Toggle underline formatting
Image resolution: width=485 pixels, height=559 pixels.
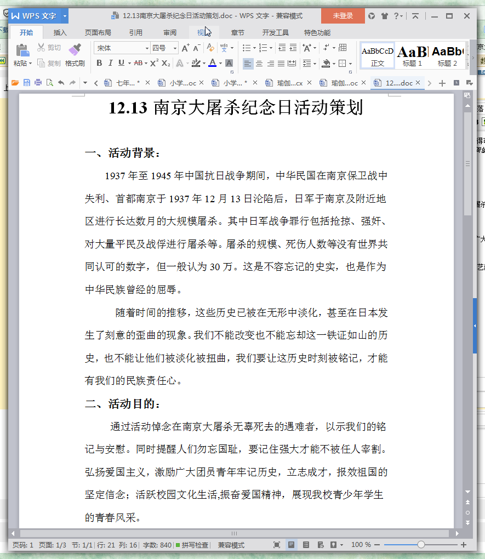click(x=121, y=63)
